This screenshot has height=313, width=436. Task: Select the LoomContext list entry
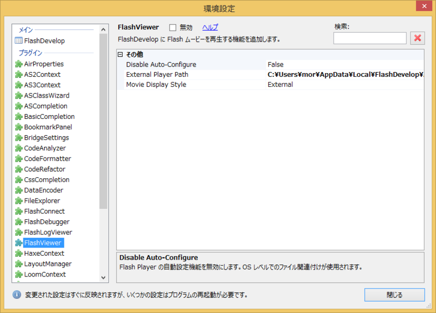tap(45, 274)
